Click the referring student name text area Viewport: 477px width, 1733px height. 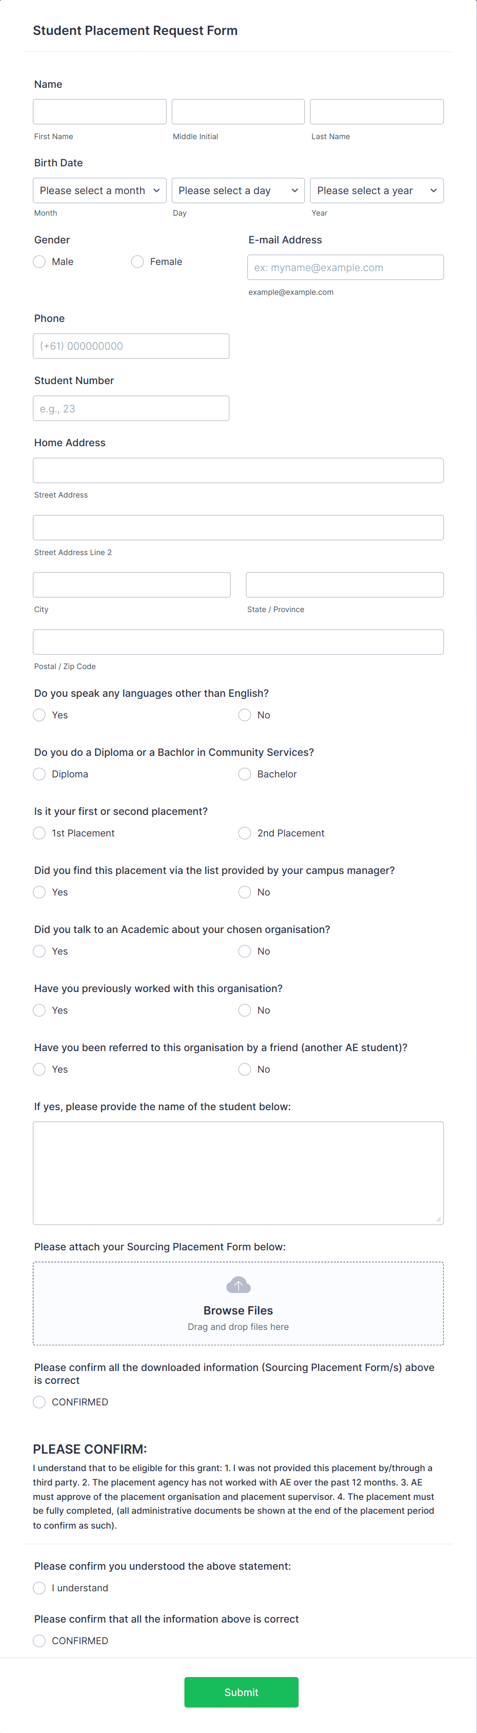[238, 1171]
